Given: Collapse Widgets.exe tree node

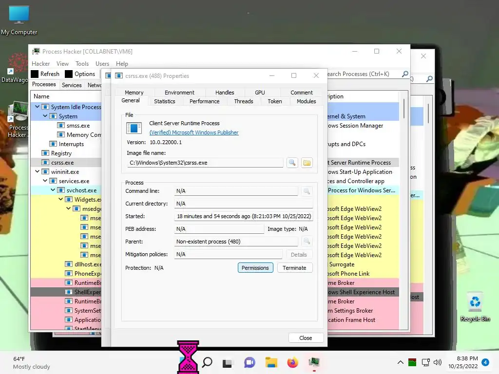Looking at the screenshot, I should 60,199.
